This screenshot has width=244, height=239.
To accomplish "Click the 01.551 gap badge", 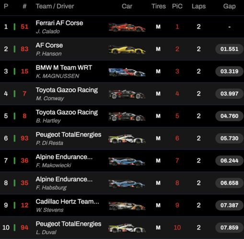I will coord(229,49).
